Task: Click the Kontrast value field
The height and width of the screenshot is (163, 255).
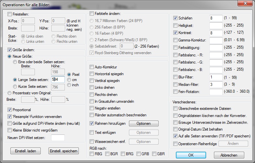Action: tap(216, 33)
